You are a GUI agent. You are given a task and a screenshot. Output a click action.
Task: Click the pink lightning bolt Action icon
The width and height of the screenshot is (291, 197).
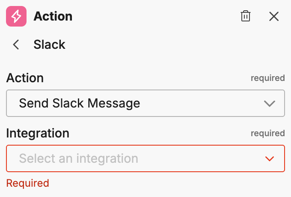tap(16, 17)
